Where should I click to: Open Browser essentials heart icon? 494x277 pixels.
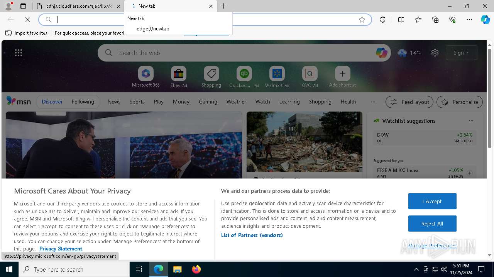click(452, 20)
